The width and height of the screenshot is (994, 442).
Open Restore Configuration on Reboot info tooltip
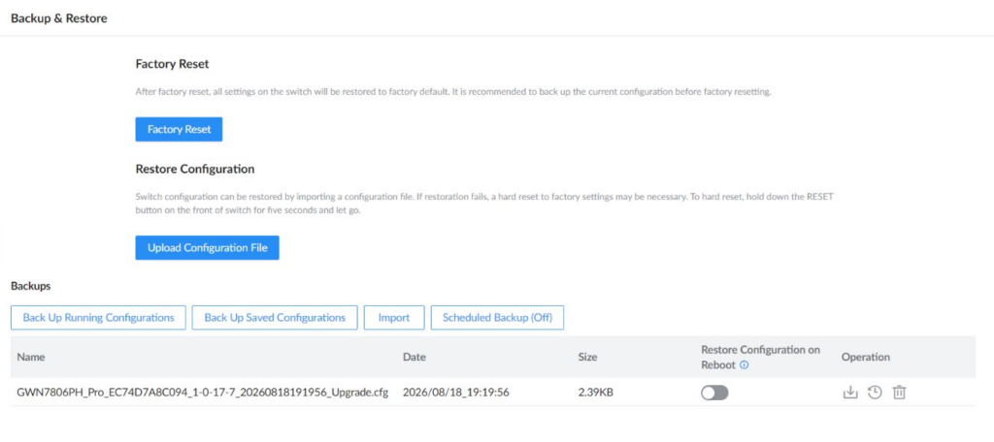[x=745, y=365]
